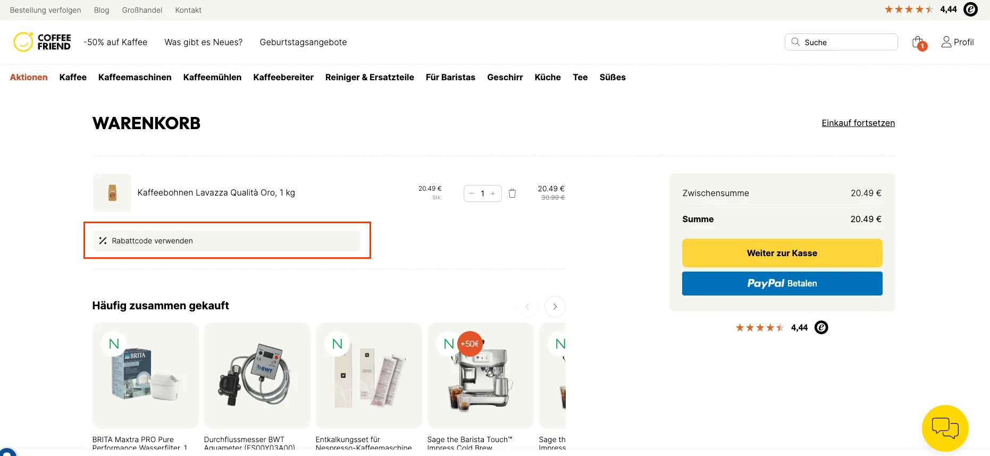Open the shopping cart icon in header
This screenshot has height=456, width=990.
click(x=919, y=43)
